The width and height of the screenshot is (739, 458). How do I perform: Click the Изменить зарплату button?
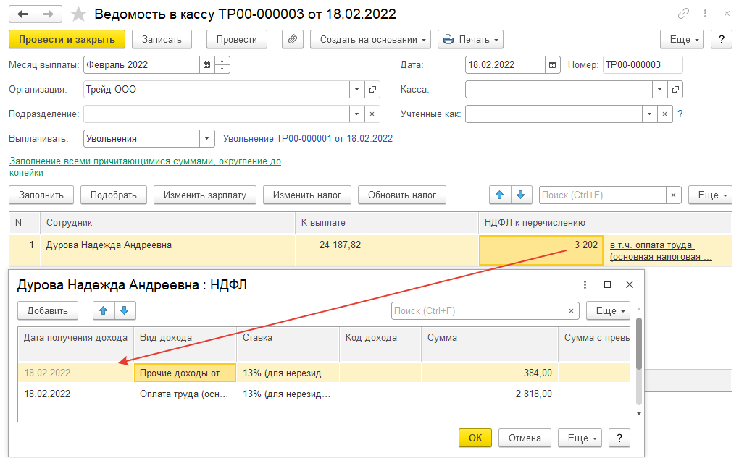click(204, 195)
